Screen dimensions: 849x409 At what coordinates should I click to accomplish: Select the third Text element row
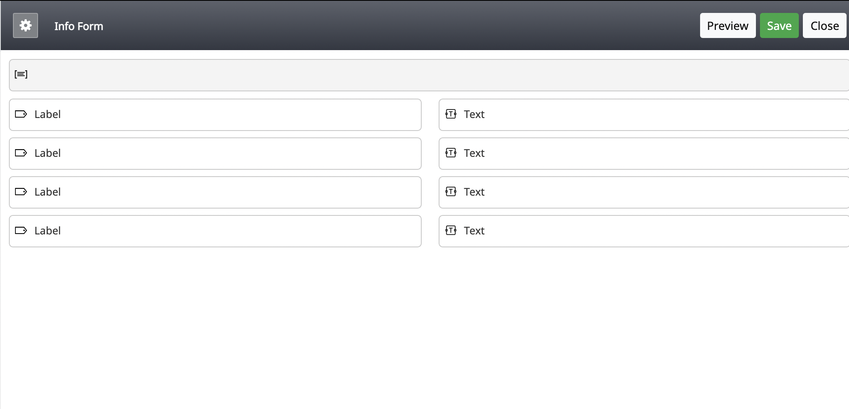coord(644,192)
